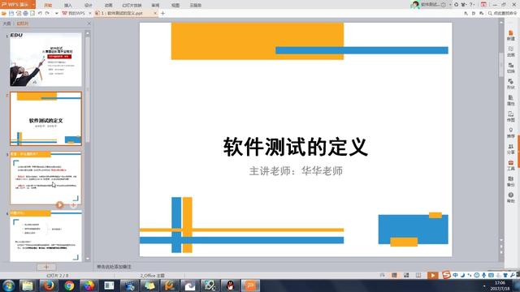This screenshot has height=292, width=520.
Task: Switch to normal view in status bar
Action: [394, 275]
